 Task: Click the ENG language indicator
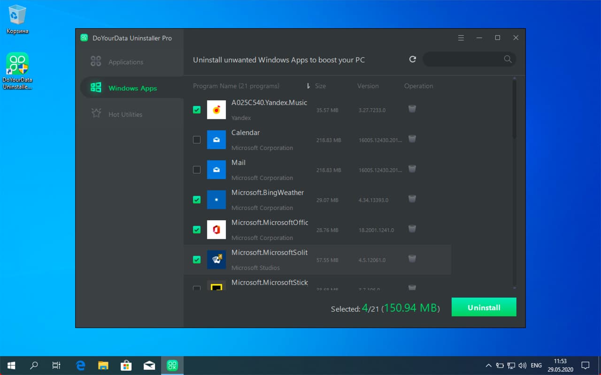point(536,365)
